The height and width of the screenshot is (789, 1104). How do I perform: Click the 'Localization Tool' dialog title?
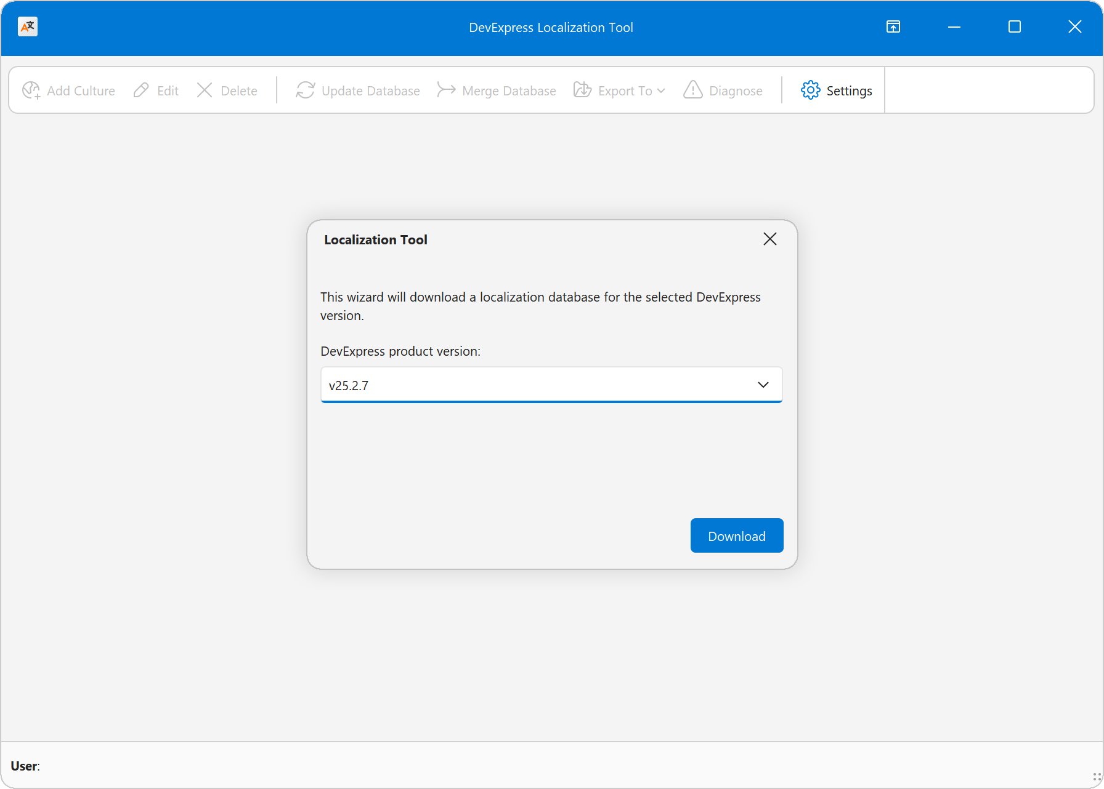point(376,240)
